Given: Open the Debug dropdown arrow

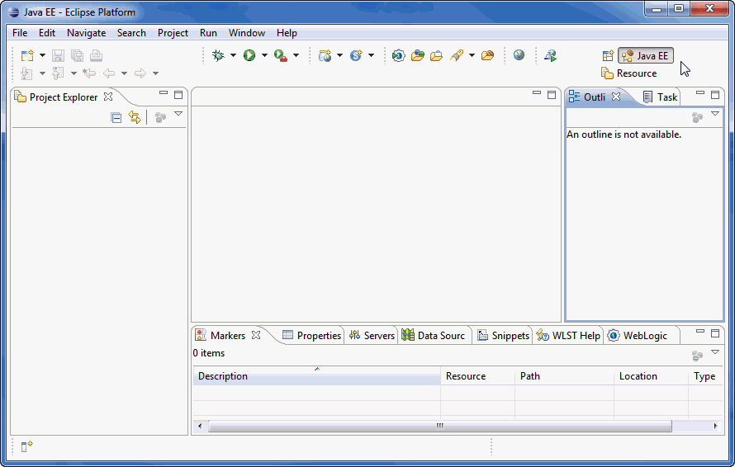Looking at the screenshot, I should click(x=233, y=55).
